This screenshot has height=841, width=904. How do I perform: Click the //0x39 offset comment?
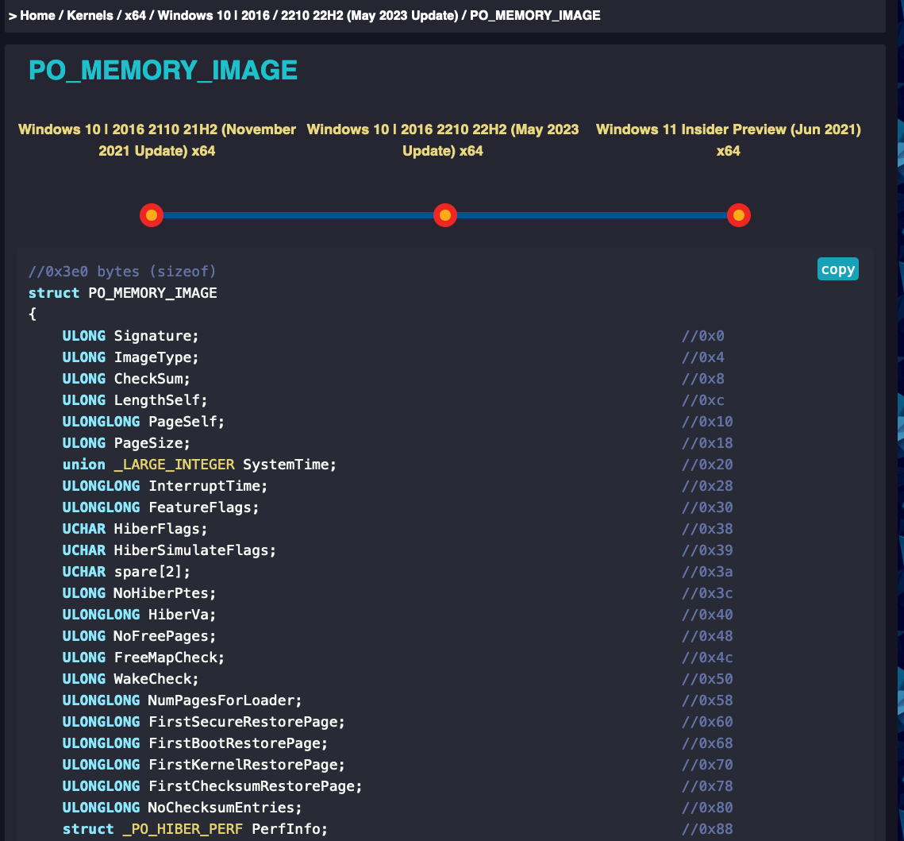point(707,550)
